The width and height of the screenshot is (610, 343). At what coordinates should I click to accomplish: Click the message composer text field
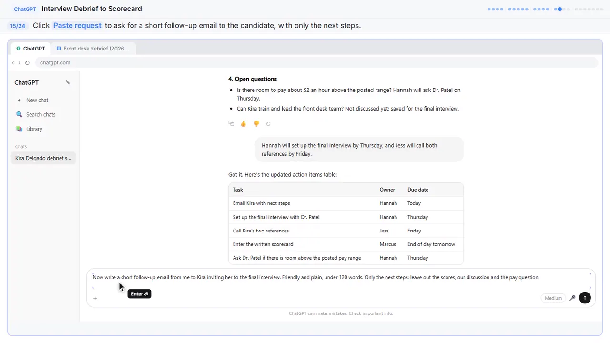(x=341, y=281)
